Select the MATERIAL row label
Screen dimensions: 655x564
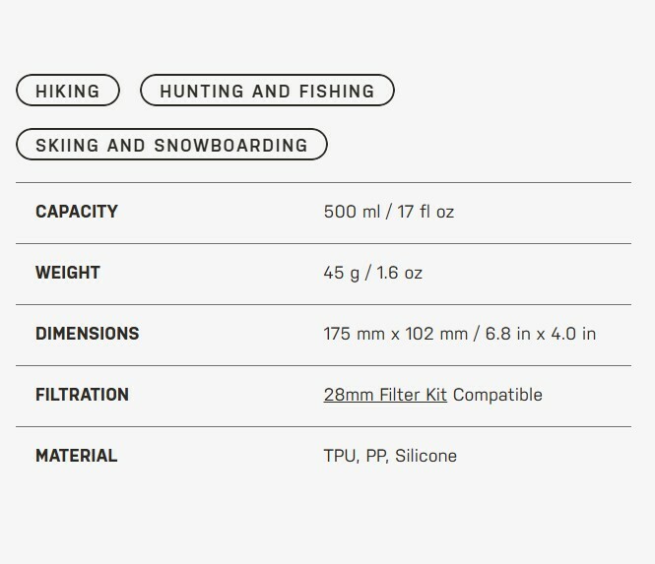click(x=76, y=456)
